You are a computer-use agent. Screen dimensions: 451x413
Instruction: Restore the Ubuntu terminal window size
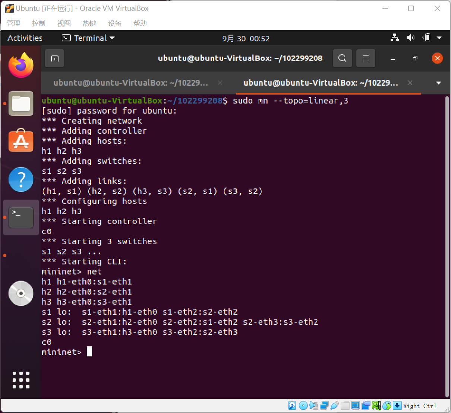pyautogui.click(x=415, y=58)
